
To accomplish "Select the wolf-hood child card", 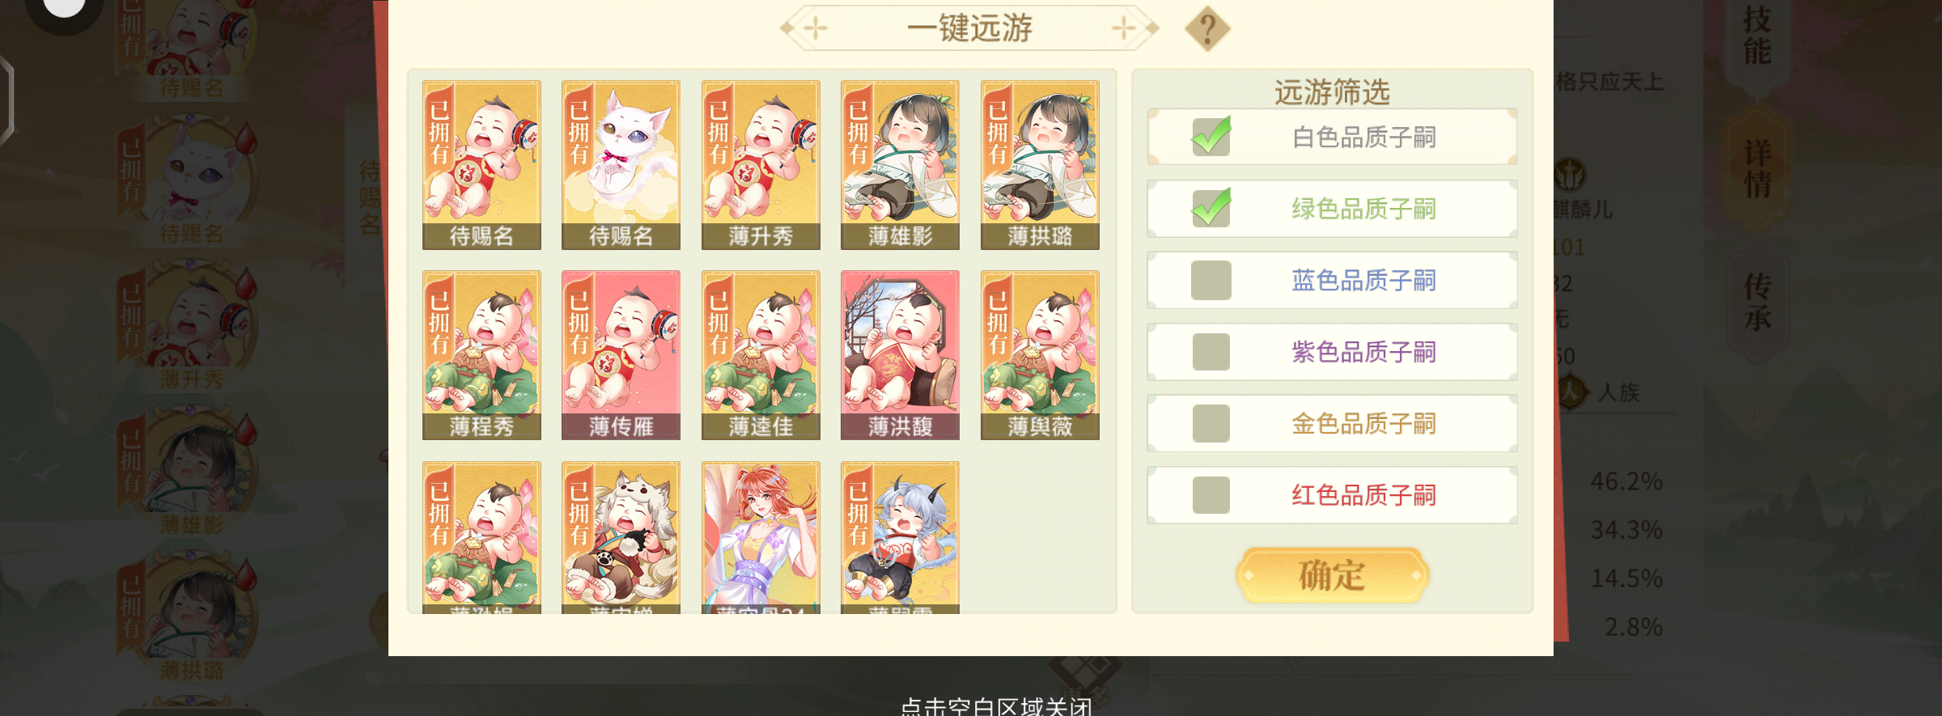I will coord(621,537).
